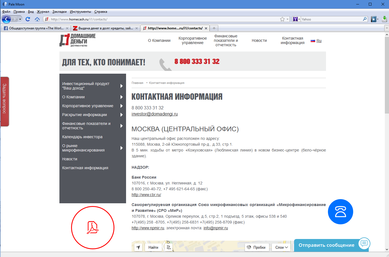This screenshot has width=389, height=257.
Task: Click the Yahoo search input field
Action: click(x=332, y=19)
